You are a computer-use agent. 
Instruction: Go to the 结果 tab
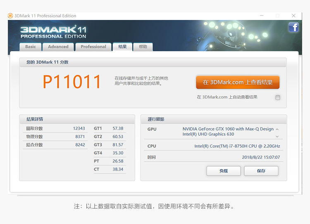pos(122,47)
